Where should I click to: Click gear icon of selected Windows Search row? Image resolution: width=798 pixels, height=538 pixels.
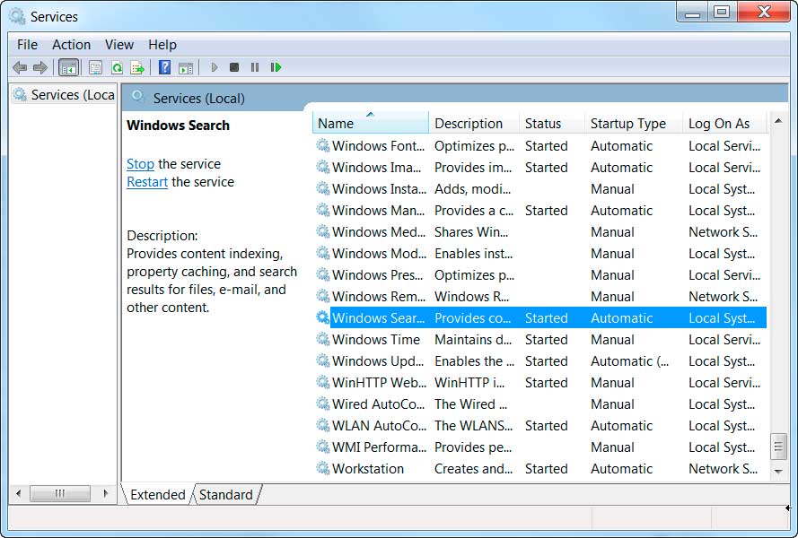click(x=322, y=317)
